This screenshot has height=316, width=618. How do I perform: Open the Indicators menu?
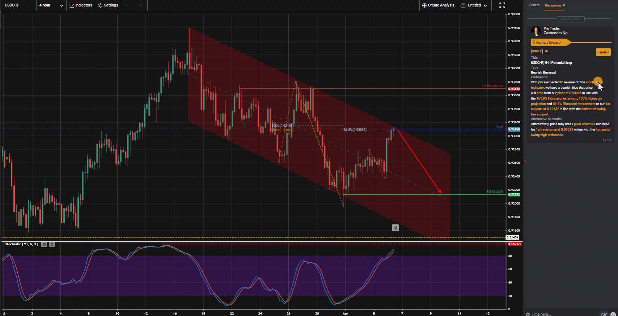coord(81,5)
